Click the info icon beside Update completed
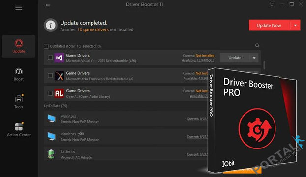The image size is (306, 177). click(51, 25)
